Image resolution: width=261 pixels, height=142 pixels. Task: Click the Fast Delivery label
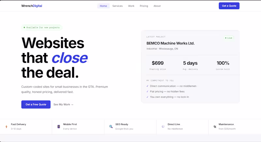pos(19,124)
